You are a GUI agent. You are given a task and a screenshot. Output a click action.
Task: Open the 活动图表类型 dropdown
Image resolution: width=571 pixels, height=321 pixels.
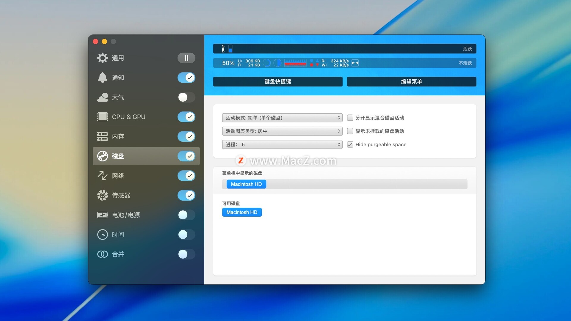282,131
